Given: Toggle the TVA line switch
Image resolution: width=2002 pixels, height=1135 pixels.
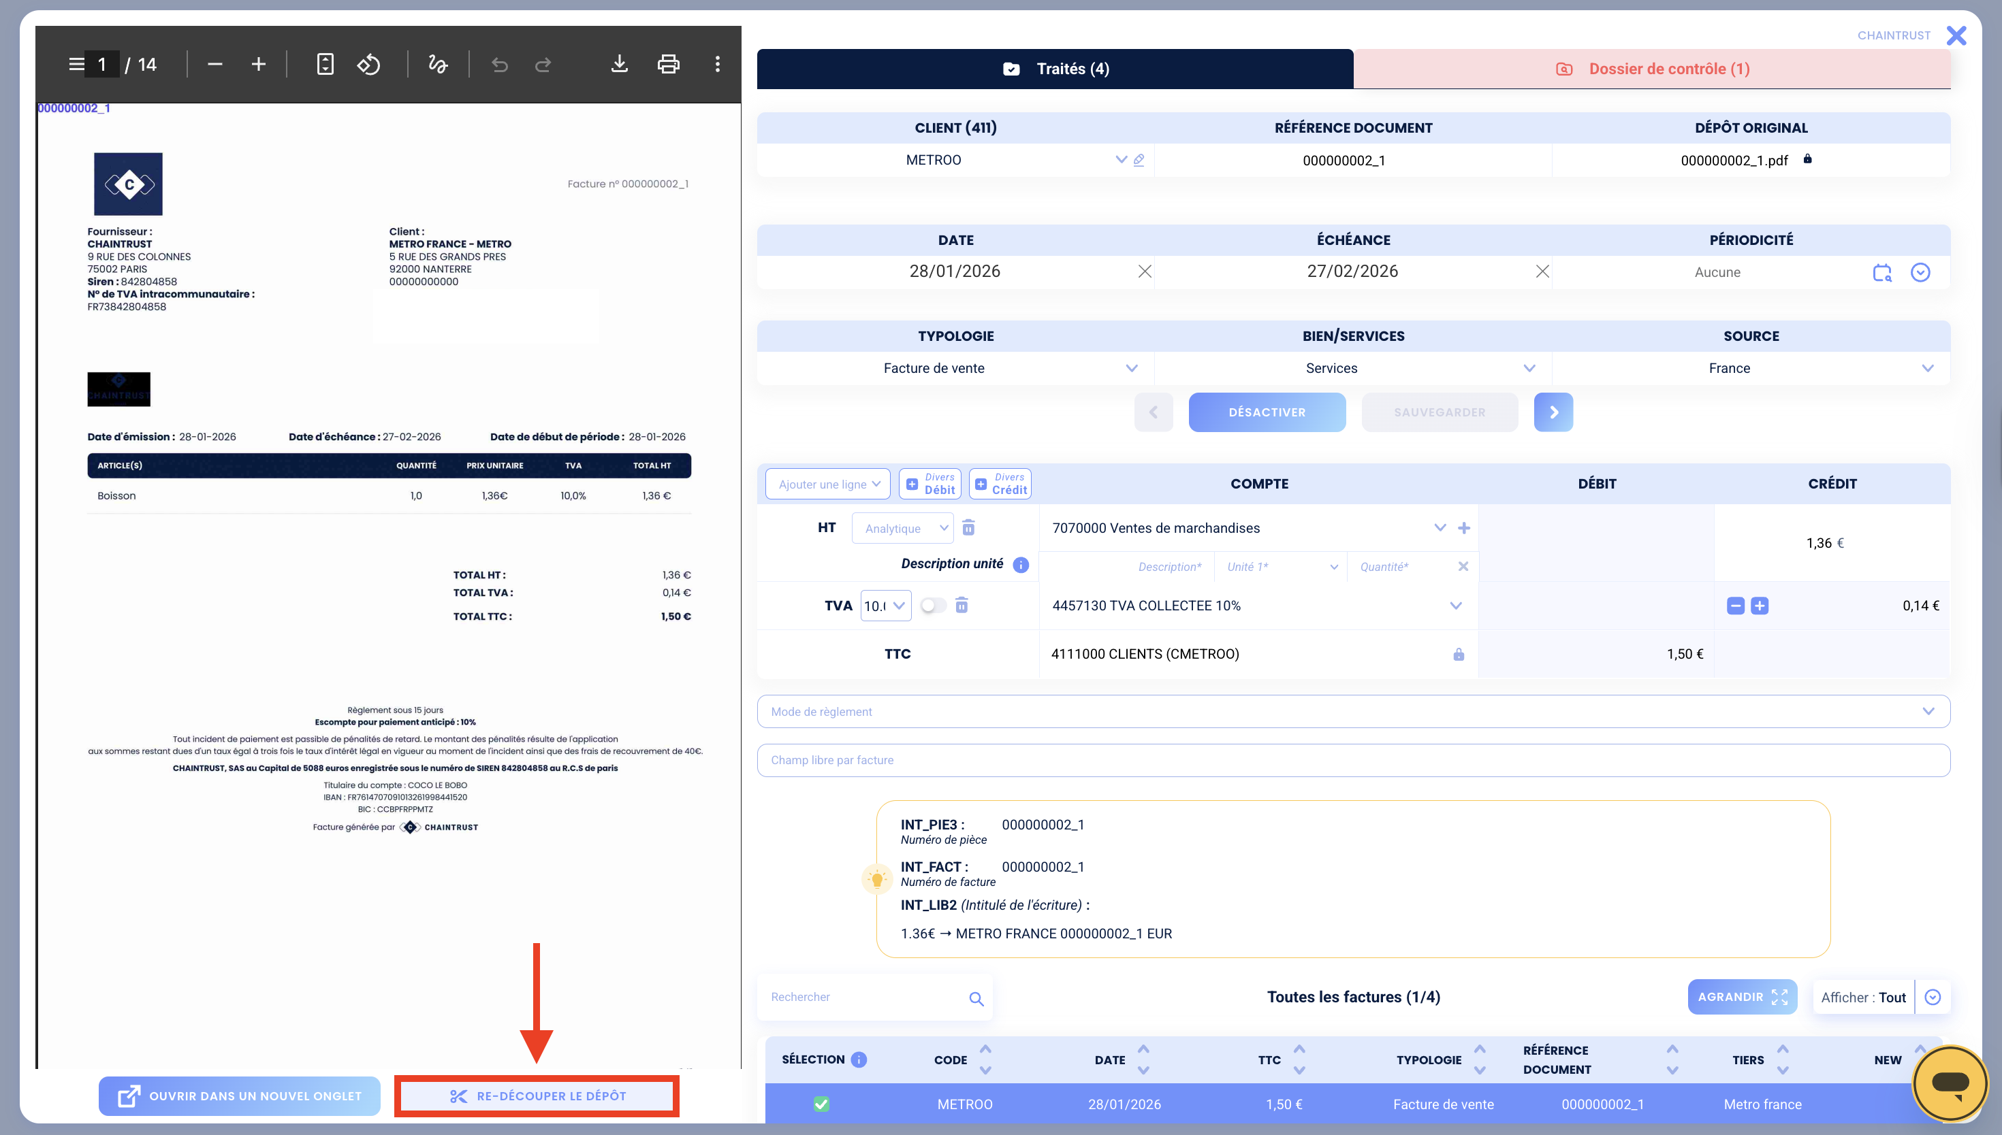Looking at the screenshot, I should tap(933, 606).
